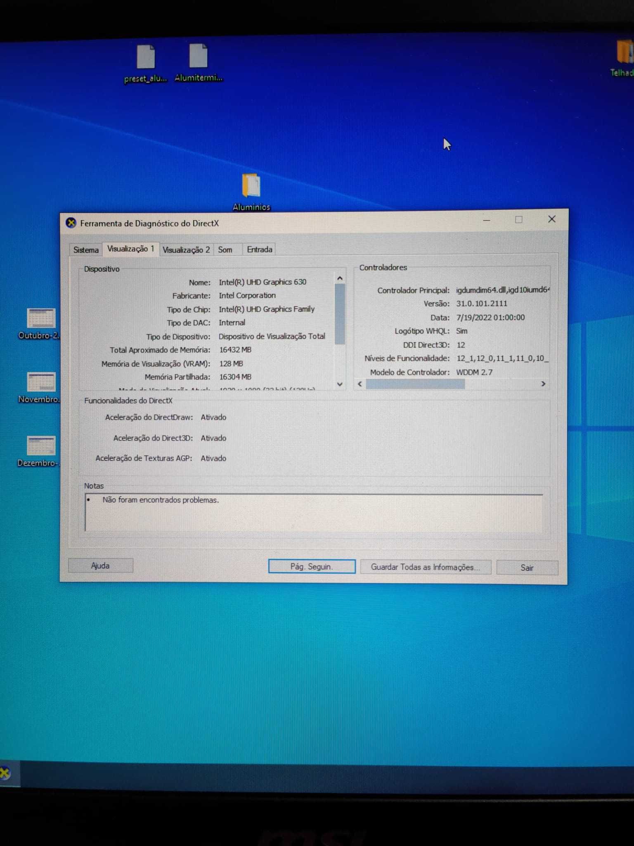Open the Entrada tab
The image size is (634, 846).
(x=260, y=250)
